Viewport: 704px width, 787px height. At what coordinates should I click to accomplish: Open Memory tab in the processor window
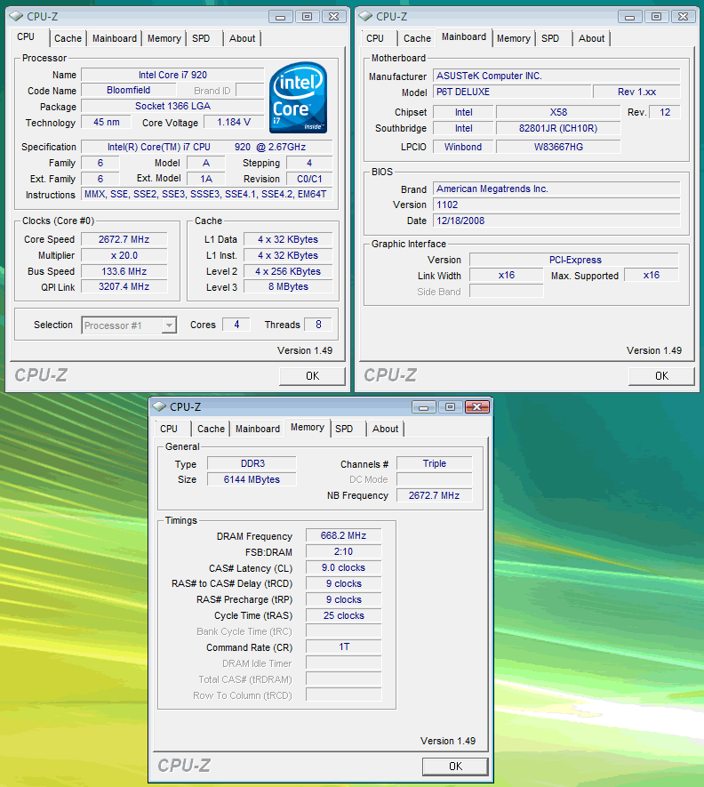point(164,38)
